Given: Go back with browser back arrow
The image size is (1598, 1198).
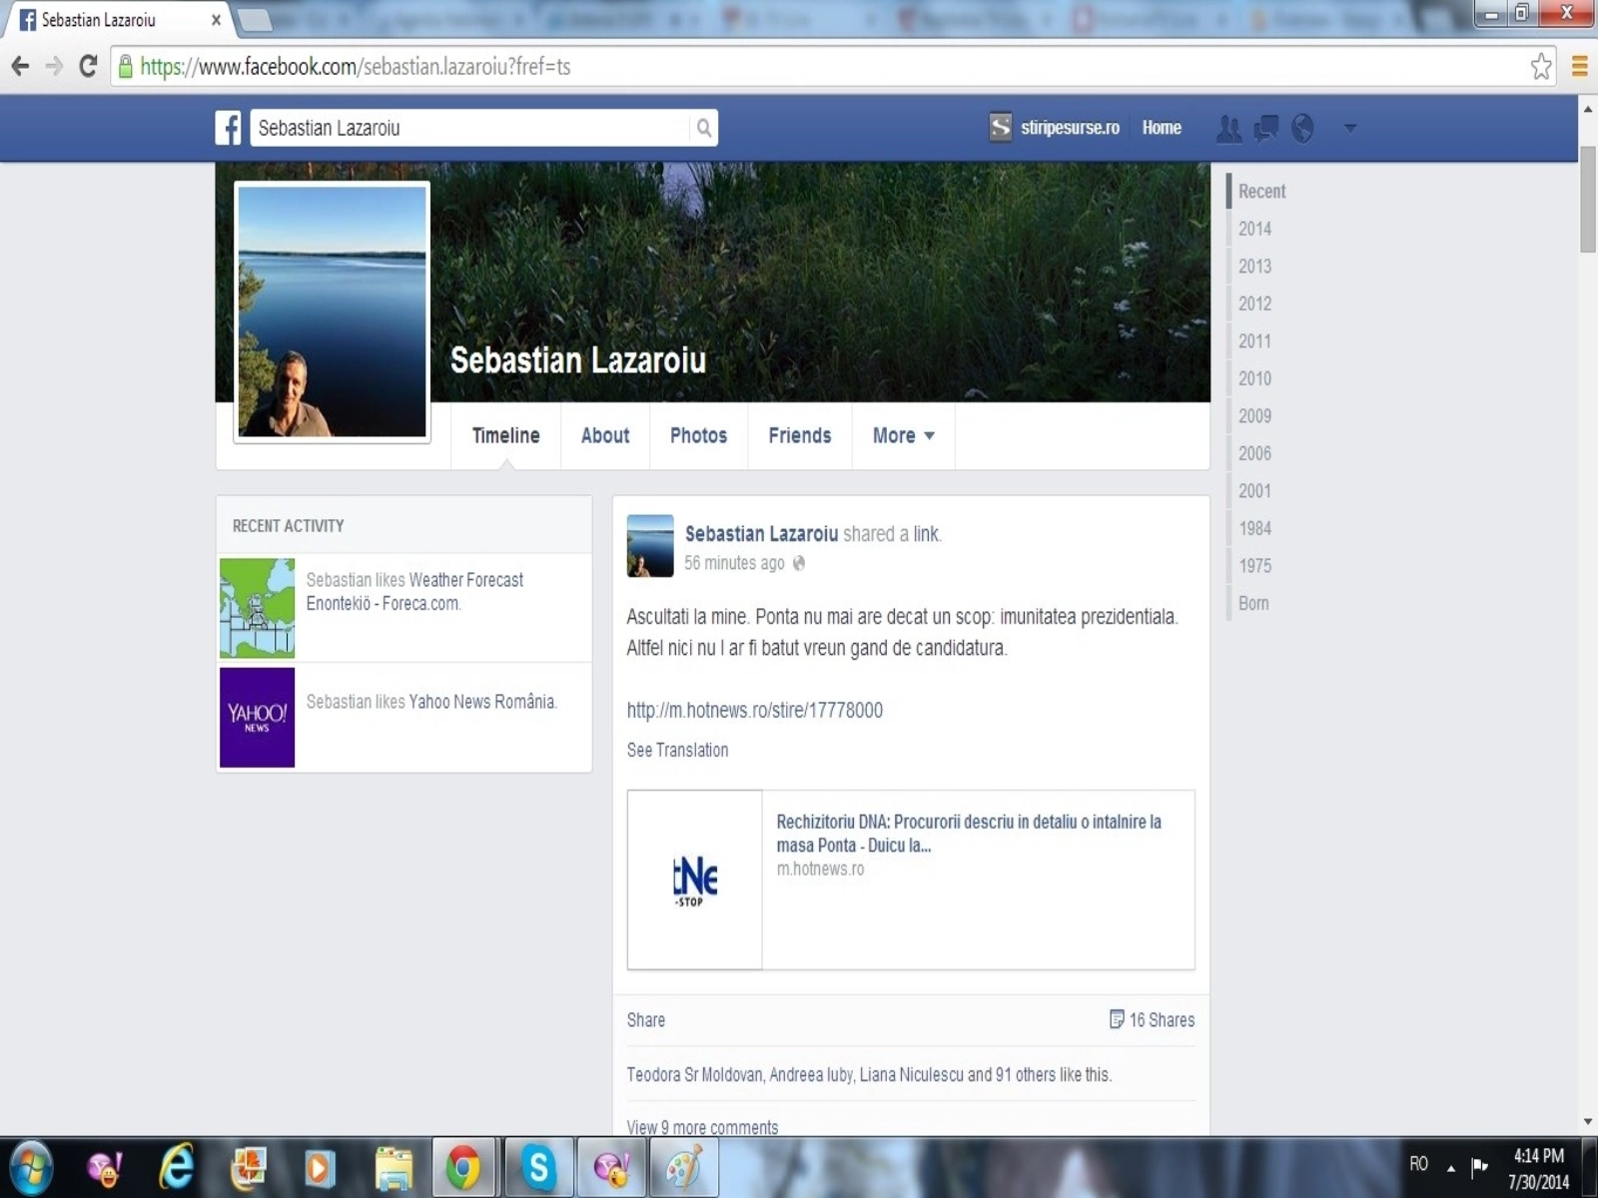Looking at the screenshot, I should tap(20, 67).
